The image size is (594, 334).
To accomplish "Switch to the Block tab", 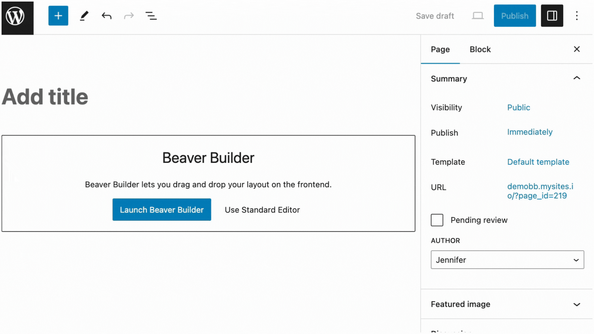I will (480, 49).
